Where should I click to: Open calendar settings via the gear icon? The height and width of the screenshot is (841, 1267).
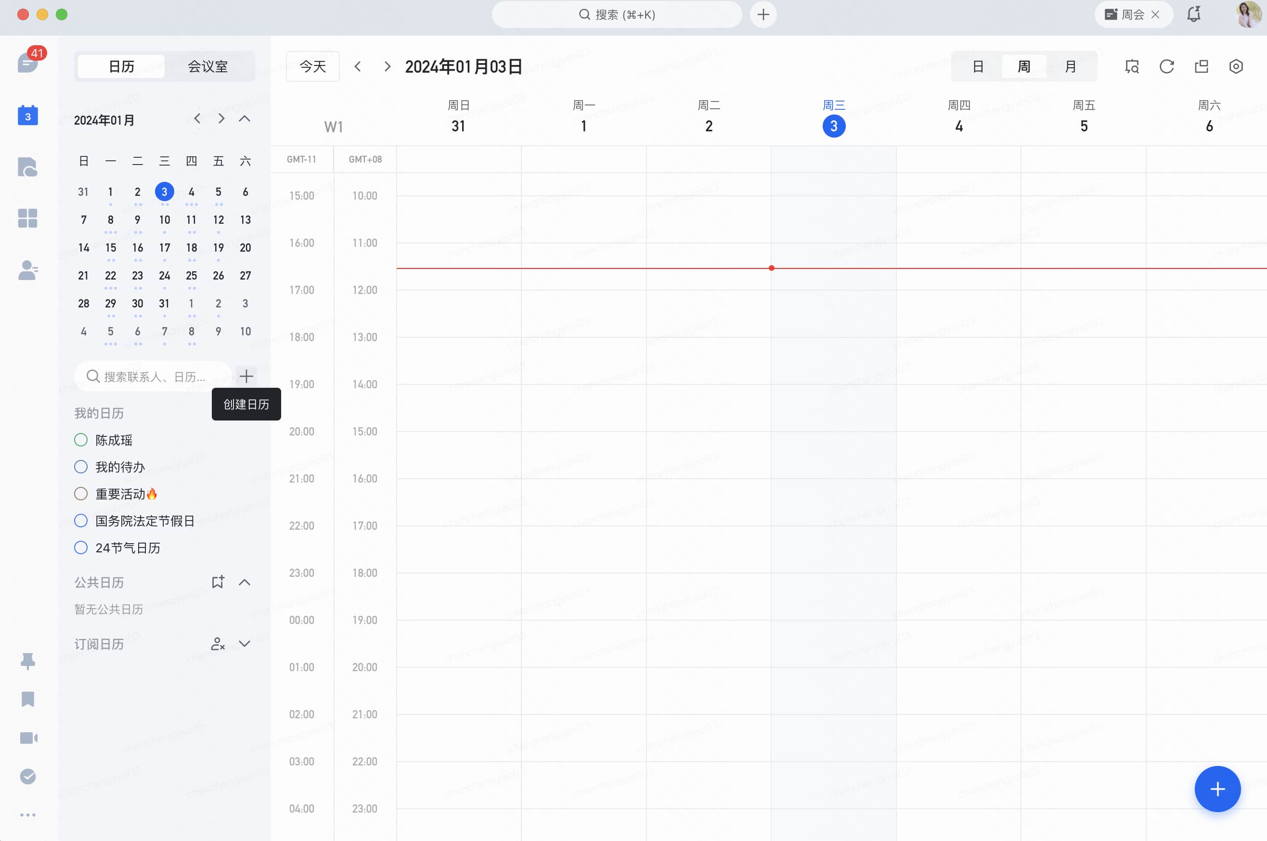(1235, 66)
